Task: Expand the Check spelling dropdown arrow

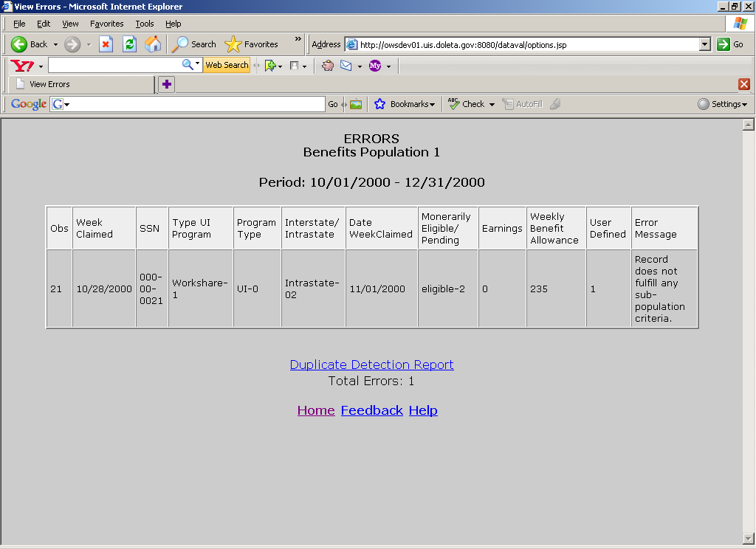Action: tap(492, 105)
